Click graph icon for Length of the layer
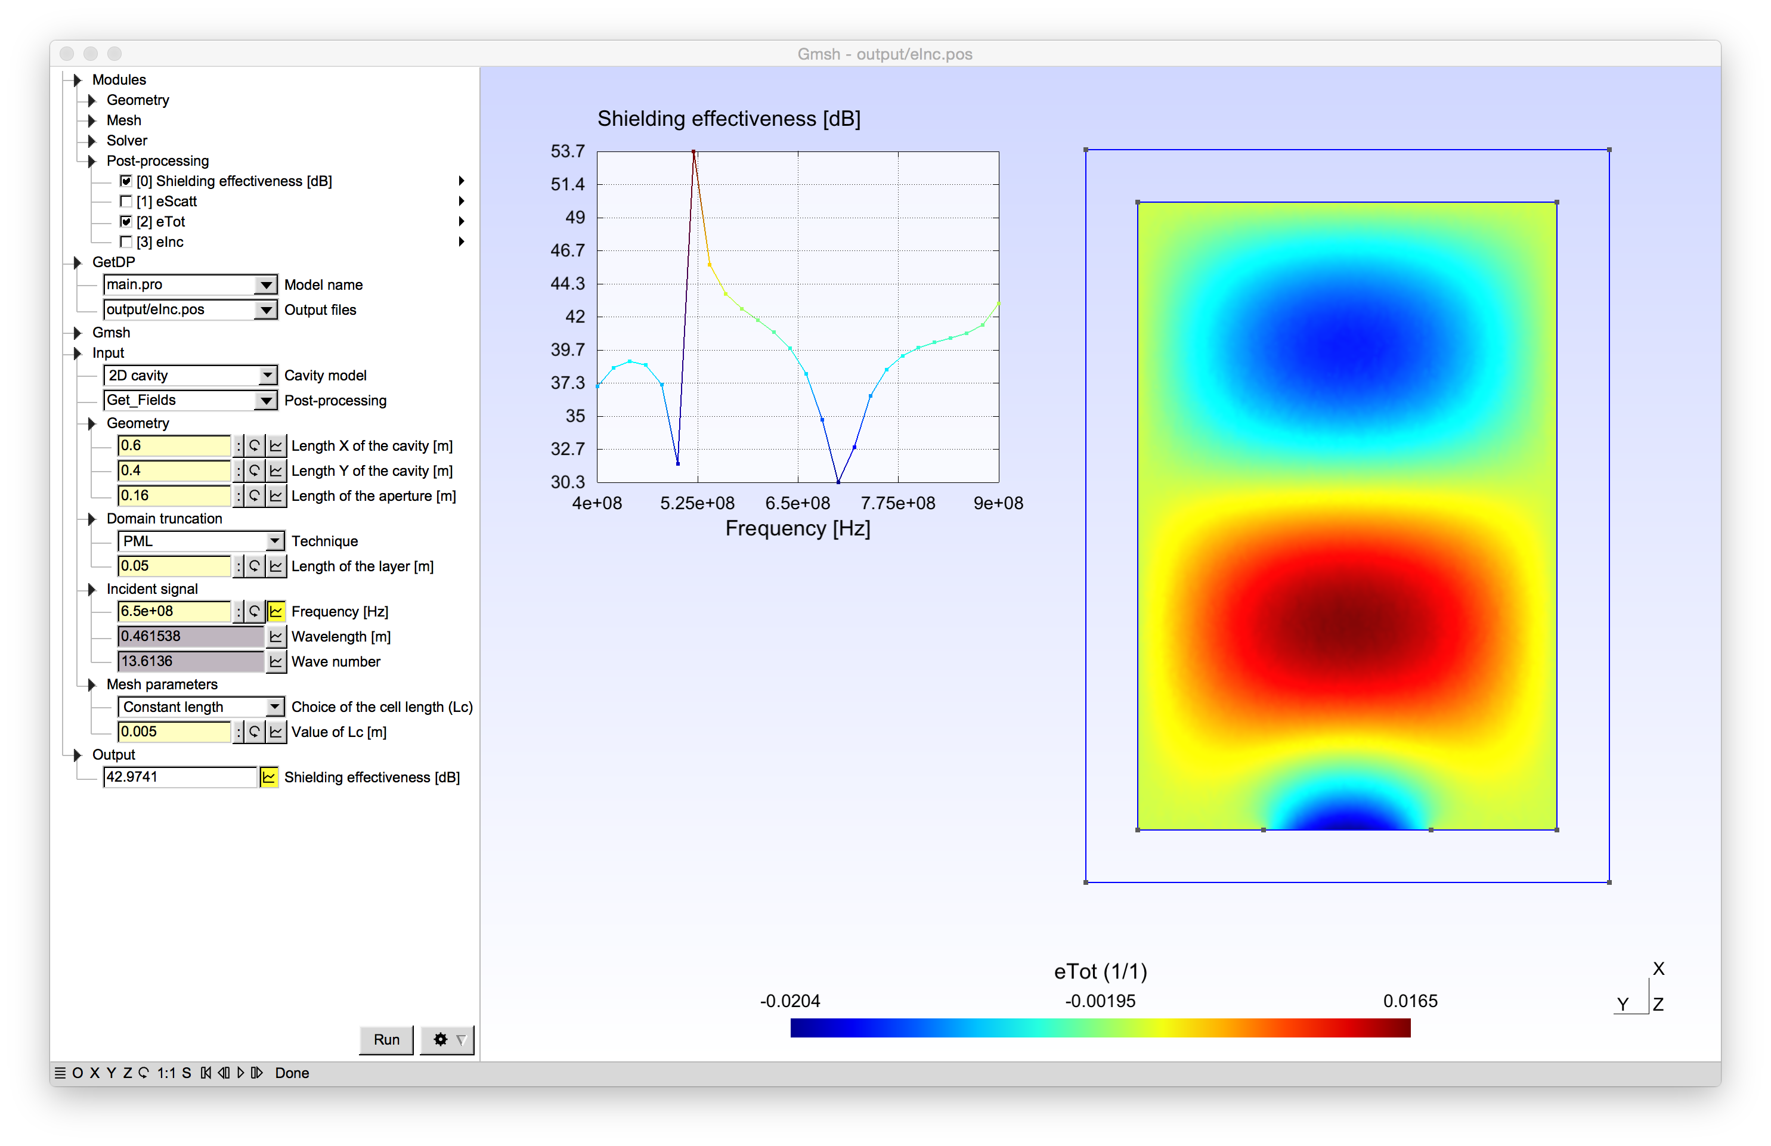 276,566
